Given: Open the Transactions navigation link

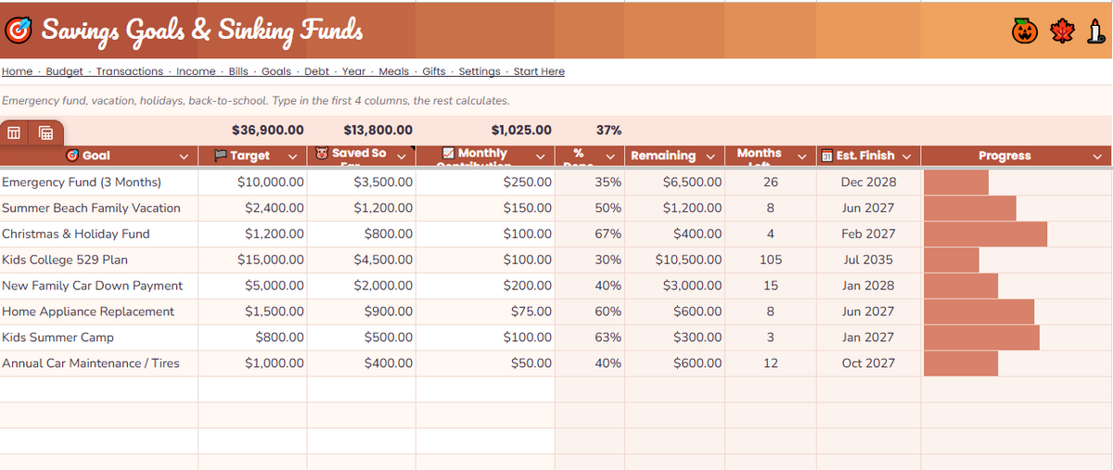Looking at the screenshot, I should coord(130,71).
